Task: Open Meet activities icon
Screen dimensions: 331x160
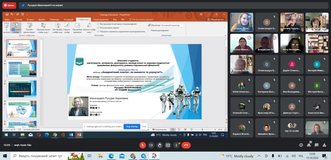Action: (324, 145)
